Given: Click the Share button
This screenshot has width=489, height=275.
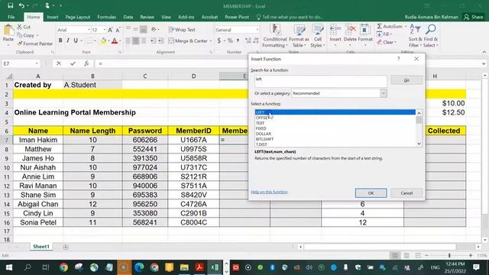Looking at the screenshot, I should pyautogui.click(x=473, y=17).
